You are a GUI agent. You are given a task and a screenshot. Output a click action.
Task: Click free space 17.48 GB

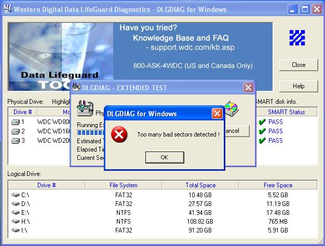point(278,213)
